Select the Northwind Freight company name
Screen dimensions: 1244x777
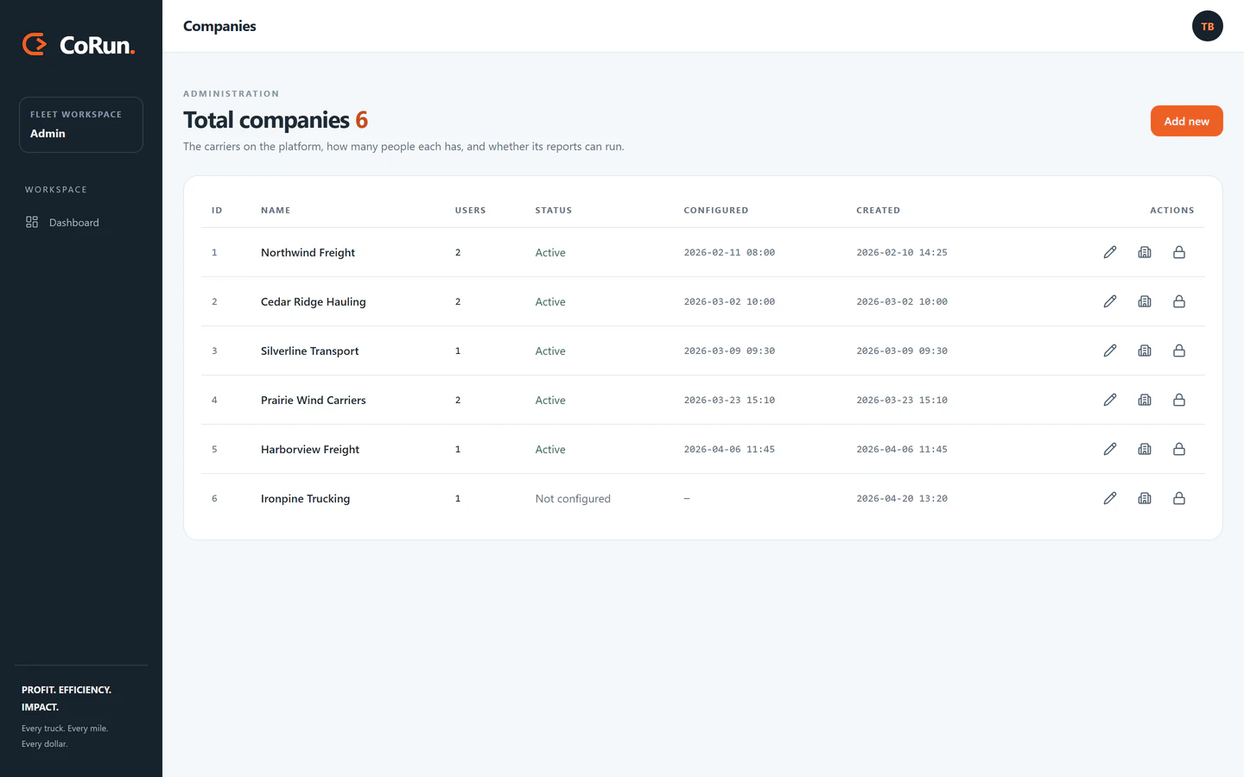308,252
